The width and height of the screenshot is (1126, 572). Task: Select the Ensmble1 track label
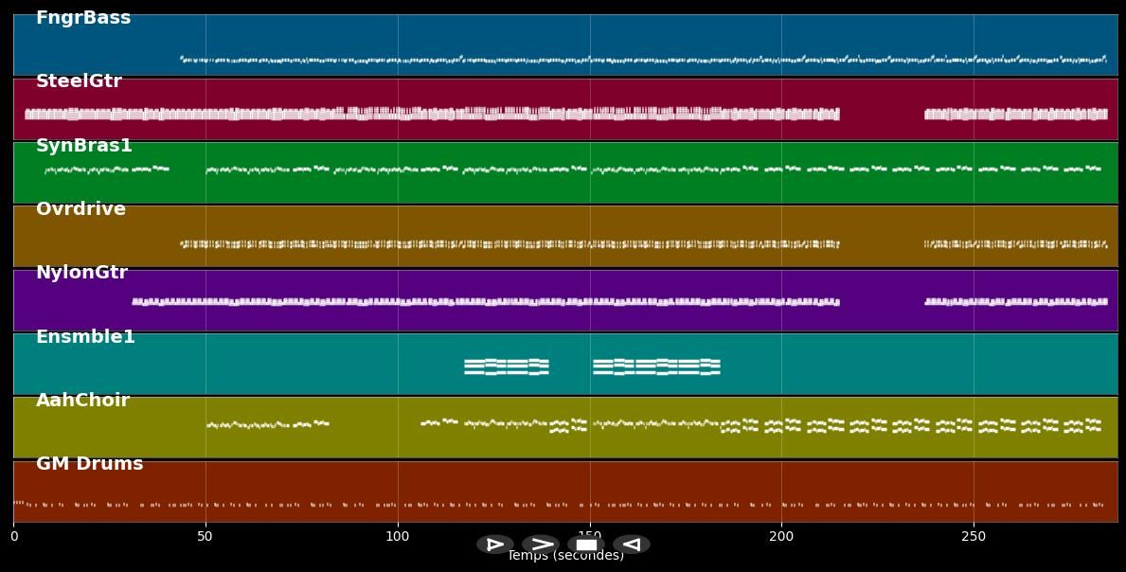click(85, 336)
